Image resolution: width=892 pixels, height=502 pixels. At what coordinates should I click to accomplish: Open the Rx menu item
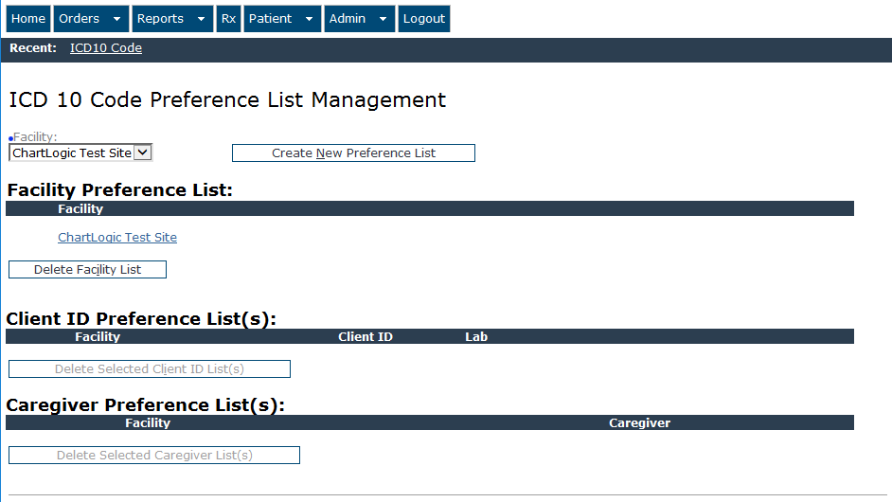coord(229,19)
